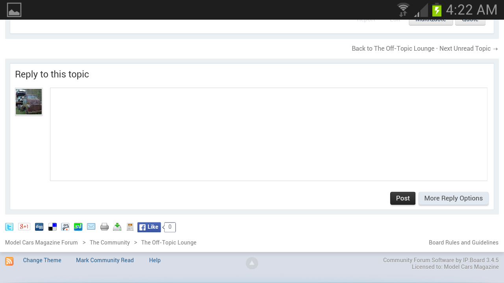Share topic via Twitter icon
The width and height of the screenshot is (504, 283).
[x=9, y=227]
